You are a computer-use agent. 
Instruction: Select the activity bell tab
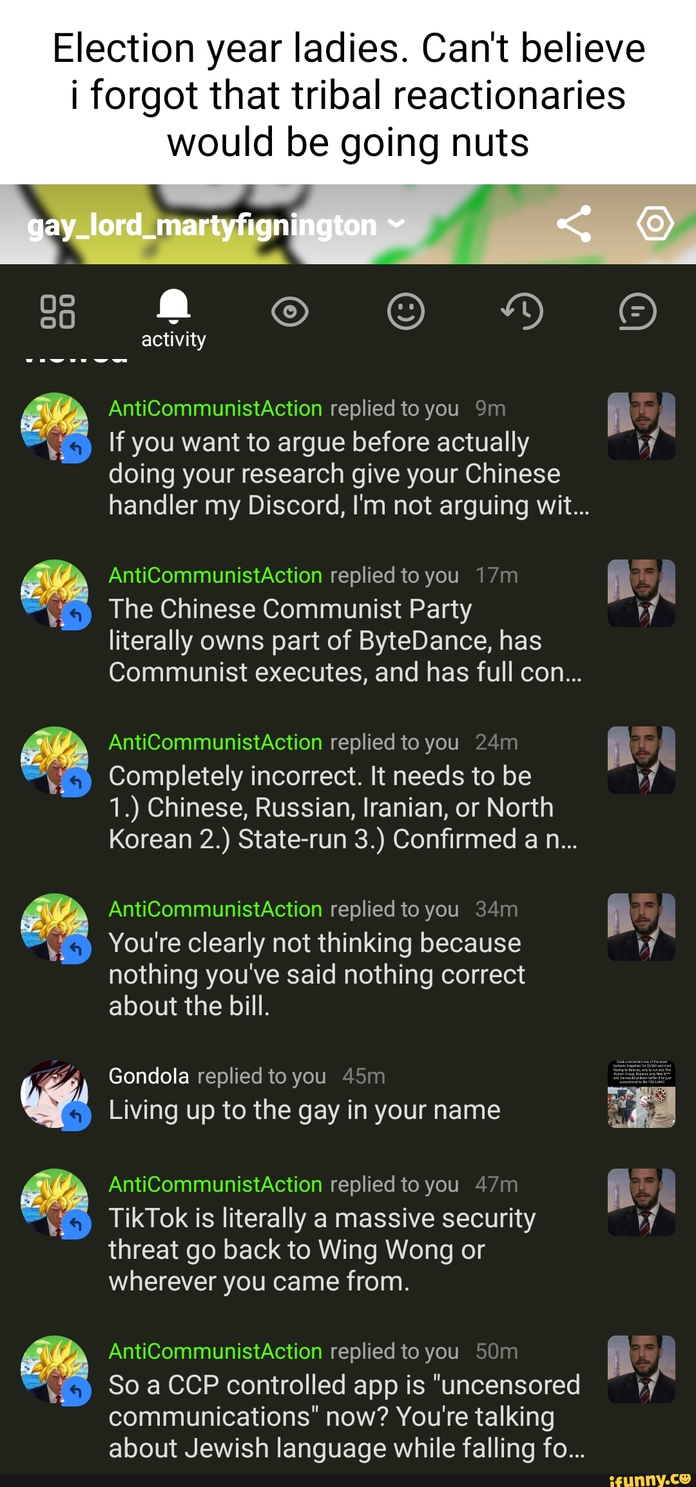174,318
